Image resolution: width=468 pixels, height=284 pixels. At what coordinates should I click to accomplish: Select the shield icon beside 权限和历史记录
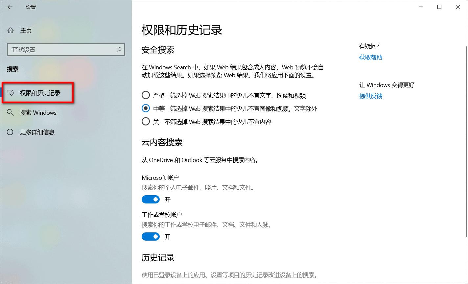tap(11, 93)
